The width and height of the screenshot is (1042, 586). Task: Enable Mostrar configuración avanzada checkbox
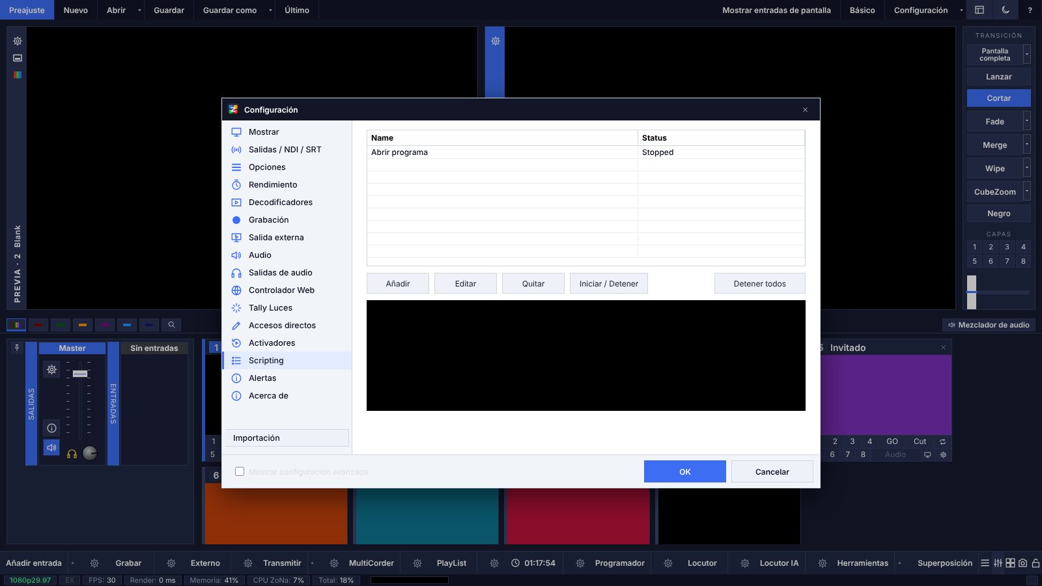(240, 471)
